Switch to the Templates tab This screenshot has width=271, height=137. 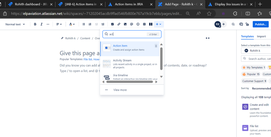[x=247, y=36]
